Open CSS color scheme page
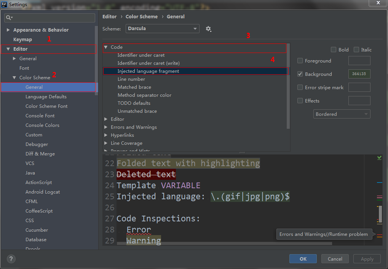 29,221
